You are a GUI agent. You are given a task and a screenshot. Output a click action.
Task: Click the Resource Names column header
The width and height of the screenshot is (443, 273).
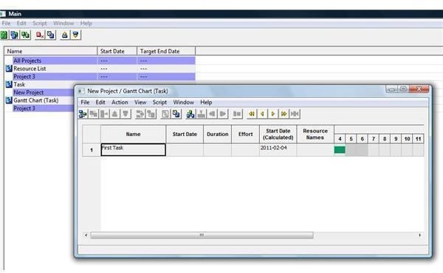click(x=315, y=134)
